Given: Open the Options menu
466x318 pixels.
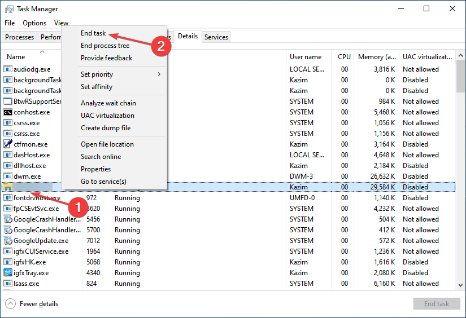Looking at the screenshot, I should pyautogui.click(x=34, y=23).
